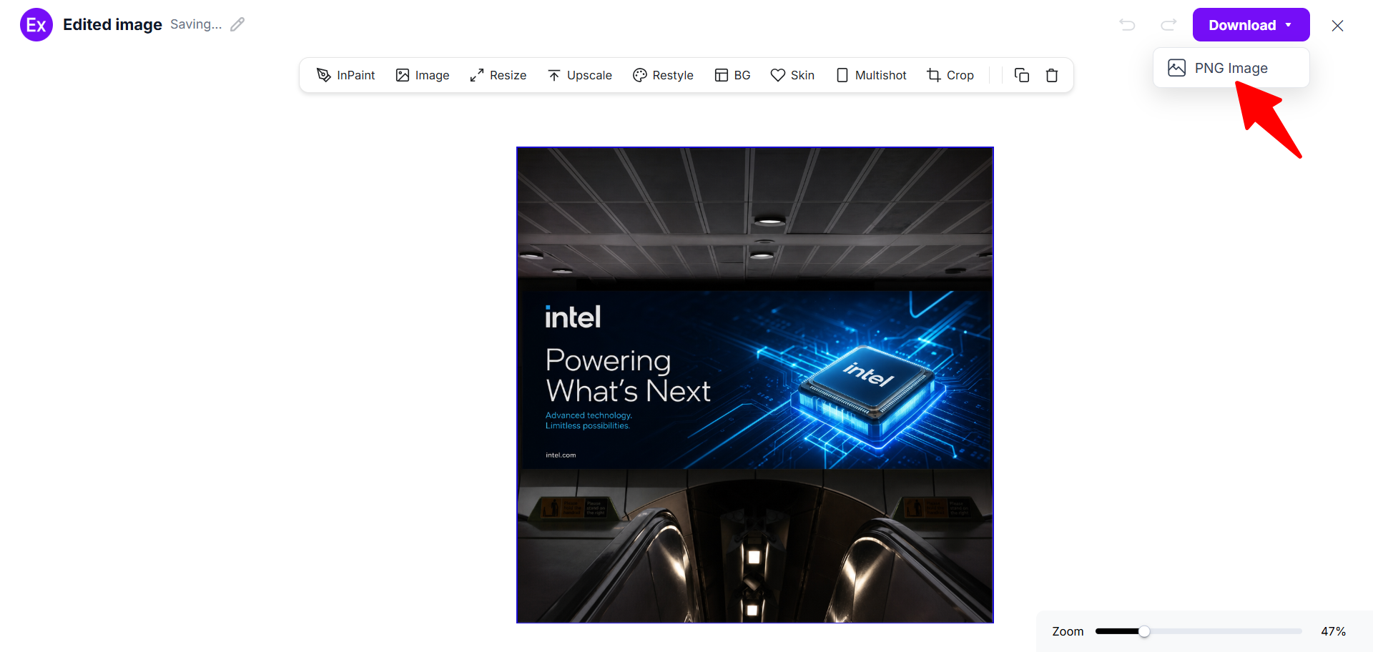
Task: Open the Image tool
Action: [x=423, y=75]
